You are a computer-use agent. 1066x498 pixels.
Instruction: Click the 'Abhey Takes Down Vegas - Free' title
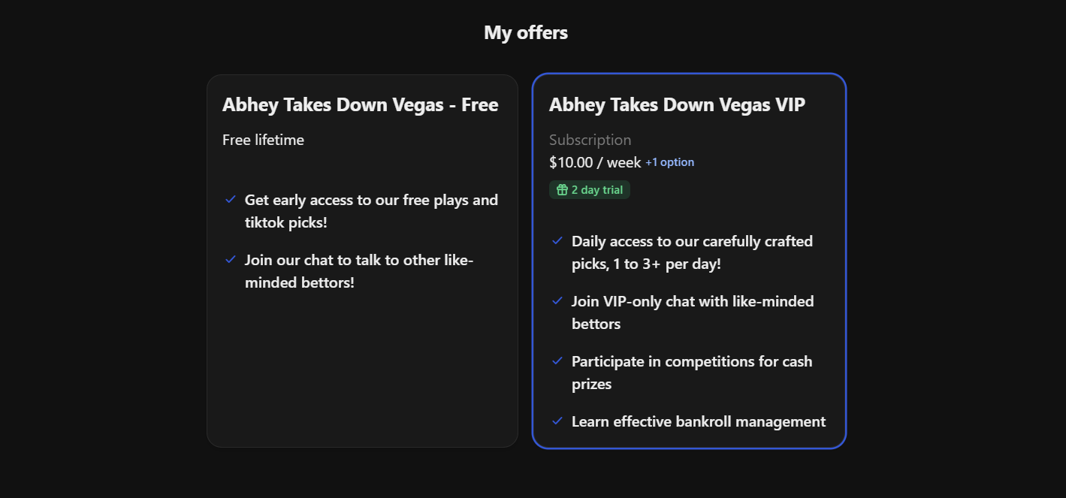point(361,104)
